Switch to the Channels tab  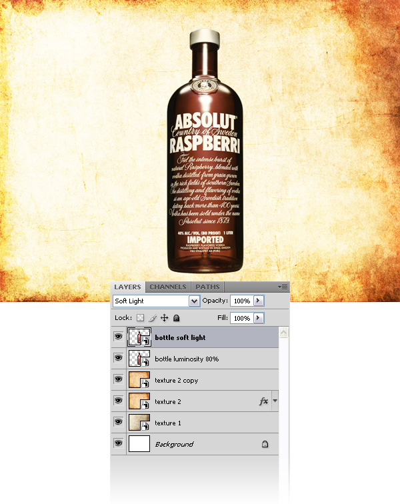pos(168,287)
